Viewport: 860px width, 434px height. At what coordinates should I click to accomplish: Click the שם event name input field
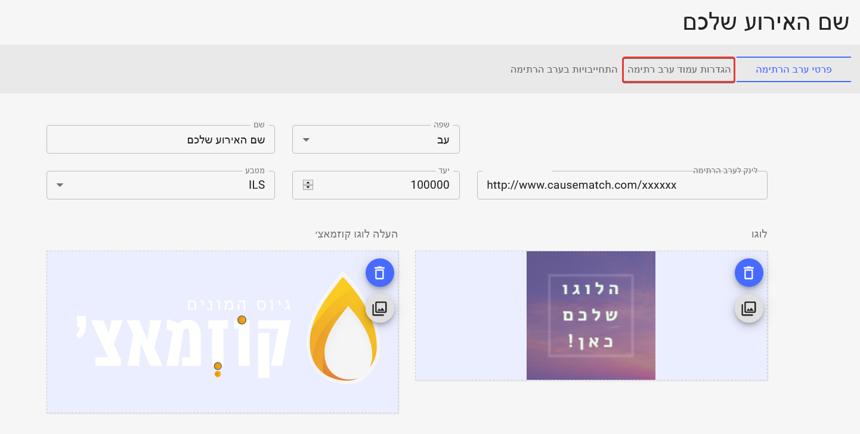160,139
